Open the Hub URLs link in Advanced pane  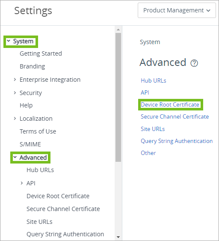coord(154,80)
